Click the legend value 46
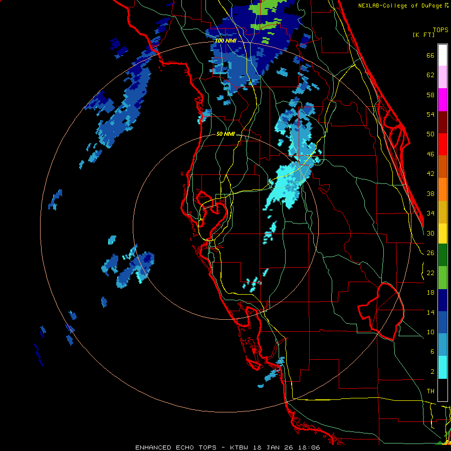 click(x=430, y=154)
